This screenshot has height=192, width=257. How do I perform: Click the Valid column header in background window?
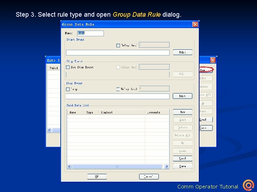pos(54,68)
